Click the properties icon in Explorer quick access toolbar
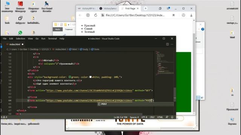 pos(61,24)
